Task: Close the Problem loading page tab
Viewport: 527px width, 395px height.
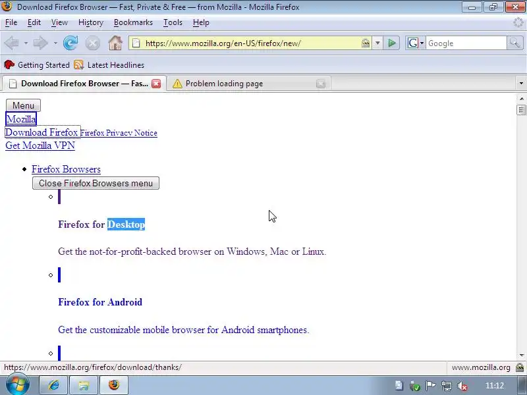Action: click(321, 84)
